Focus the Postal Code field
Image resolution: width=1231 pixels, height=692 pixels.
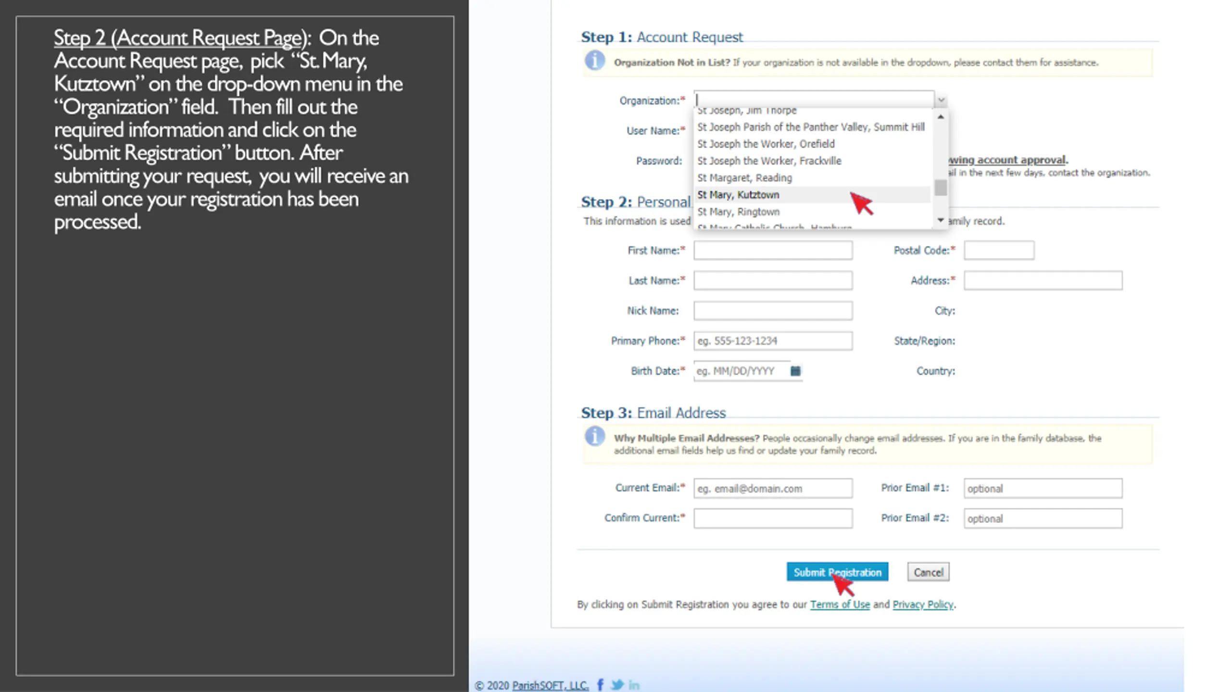point(999,250)
